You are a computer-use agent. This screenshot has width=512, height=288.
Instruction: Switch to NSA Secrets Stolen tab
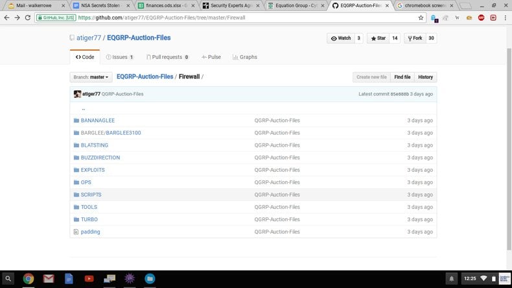(x=100, y=6)
